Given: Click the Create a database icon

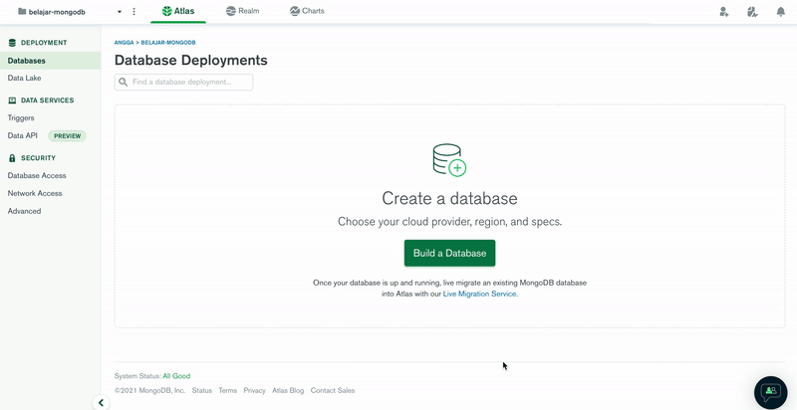Looking at the screenshot, I should pyautogui.click(x=449, y=160).
